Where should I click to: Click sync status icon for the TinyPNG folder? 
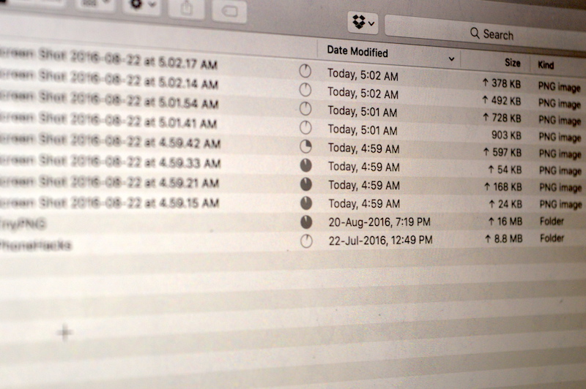click(x=306, y=222)
